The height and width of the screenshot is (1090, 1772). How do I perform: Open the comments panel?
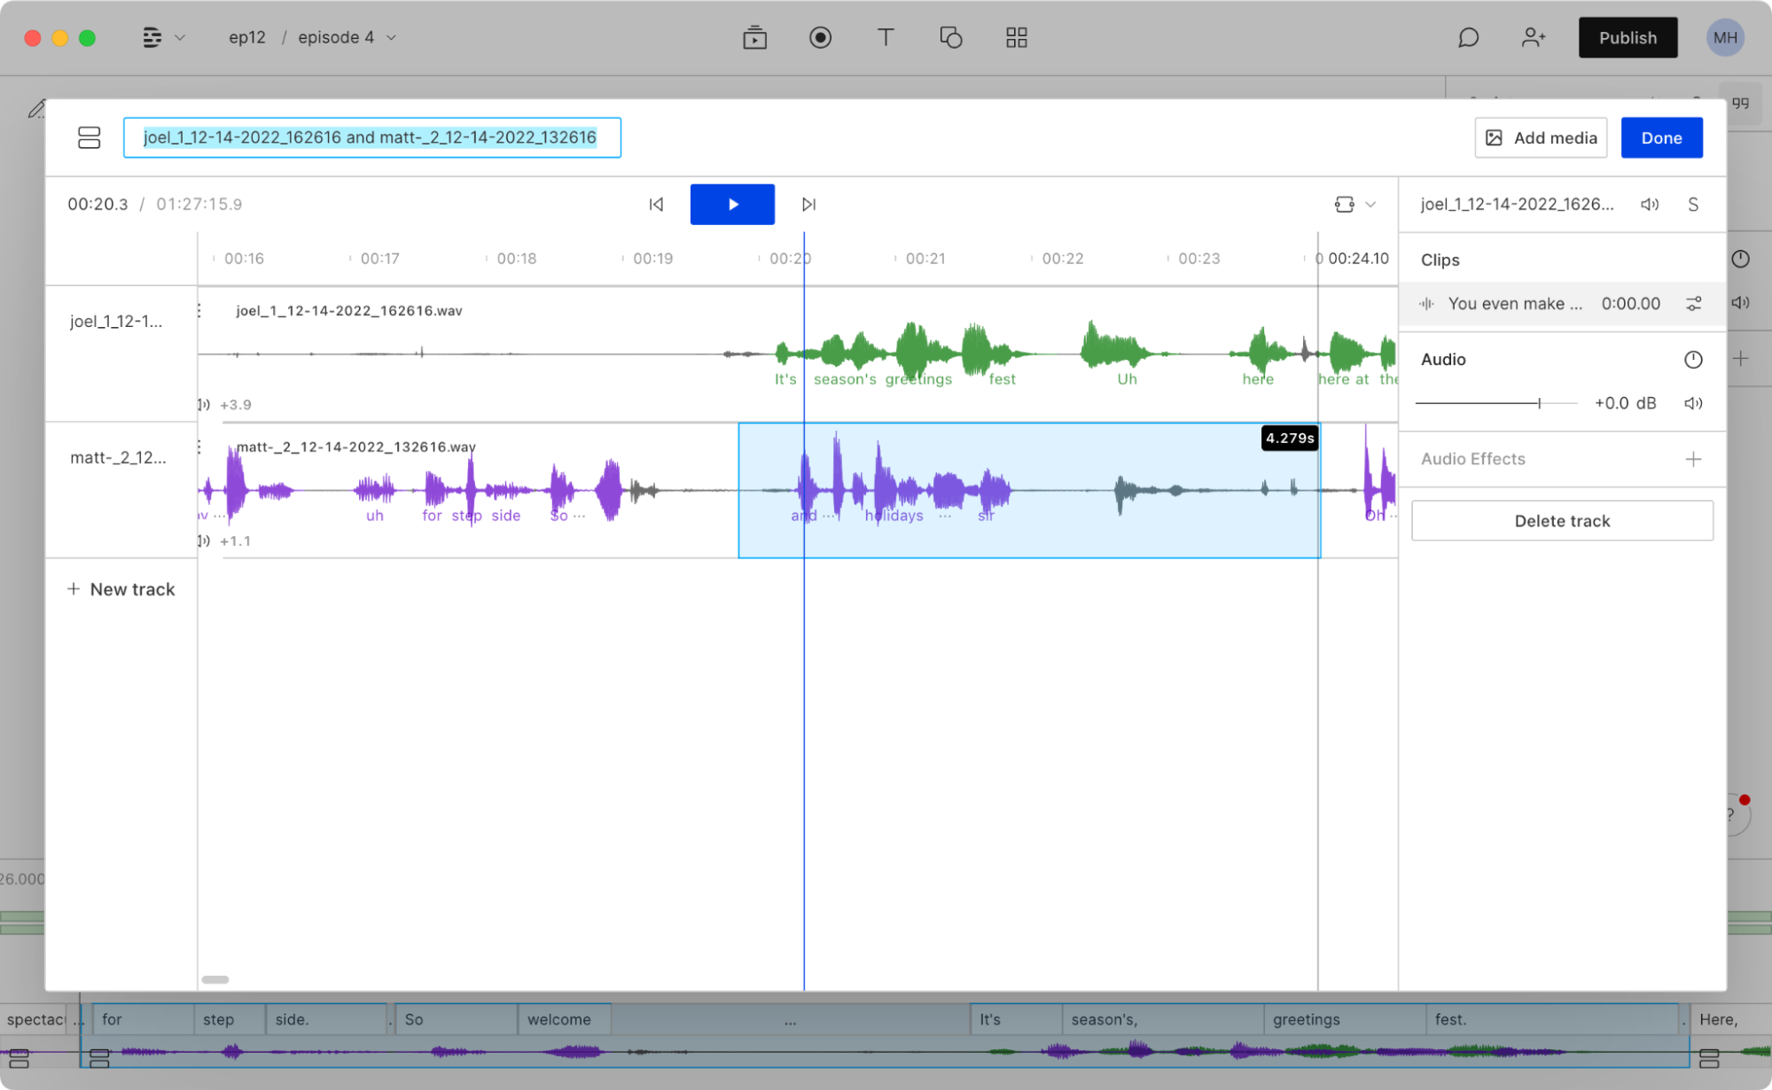[x=1468, y=37]
